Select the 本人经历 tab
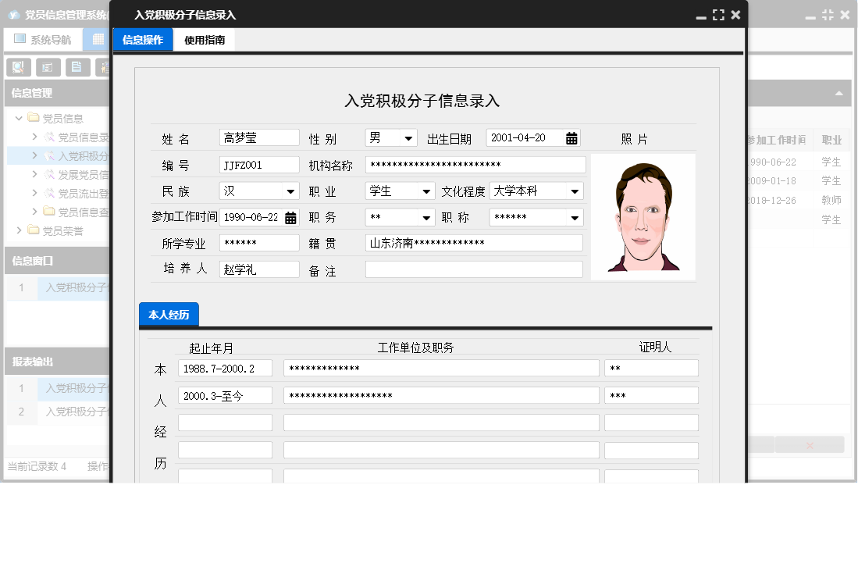This screenshot has width=858, height=574. click(x=169, y=315)
